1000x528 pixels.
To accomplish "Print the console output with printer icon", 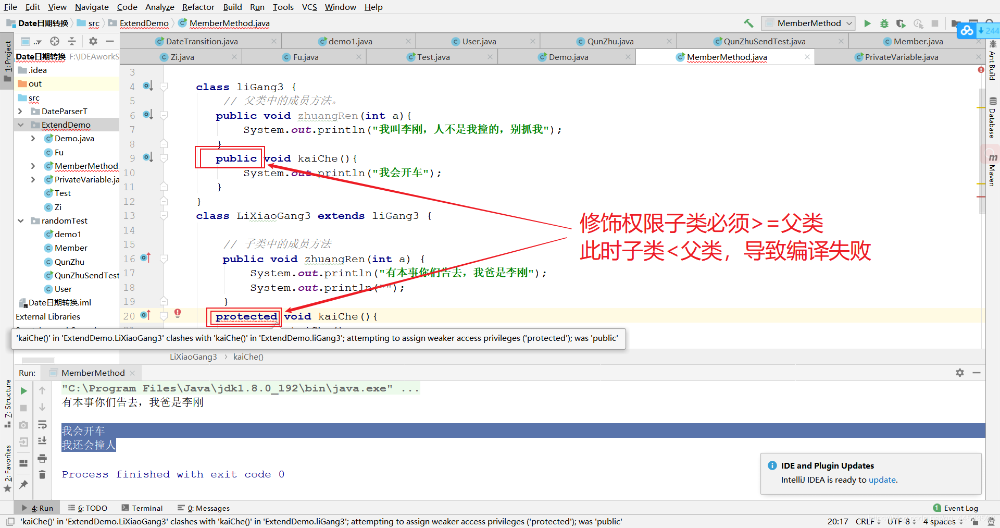I will pyautogui.click(x=42, y=459).
